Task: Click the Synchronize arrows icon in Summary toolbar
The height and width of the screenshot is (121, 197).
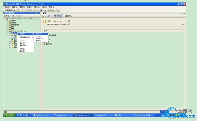Action: pos(49,16)
